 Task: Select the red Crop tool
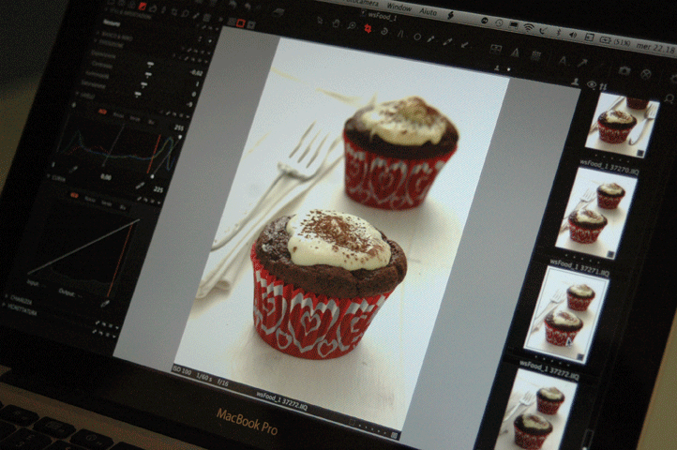click(x=368, y=28)
